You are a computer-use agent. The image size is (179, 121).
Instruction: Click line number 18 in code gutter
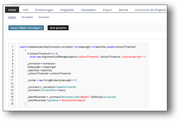coord(12,104)
